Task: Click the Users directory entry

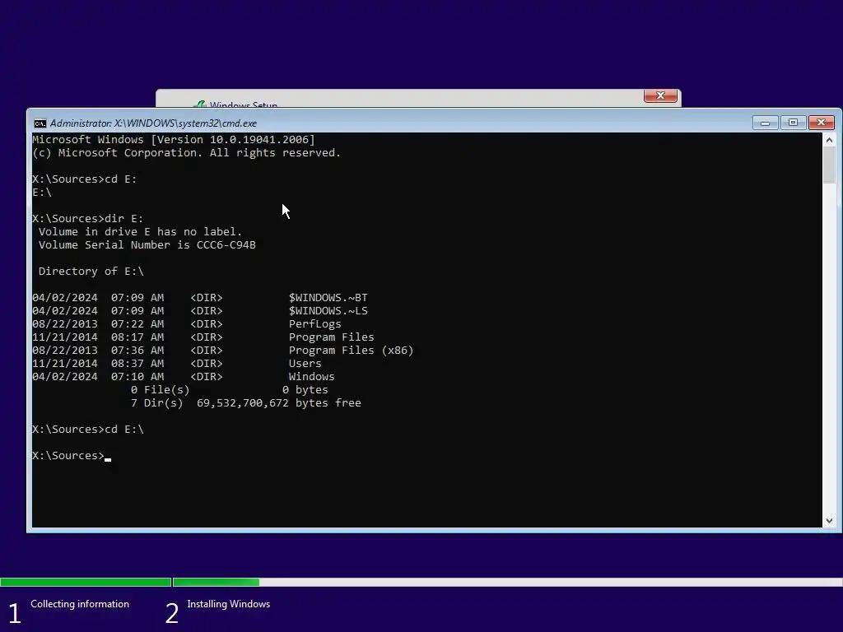Action: coord(305,363)
